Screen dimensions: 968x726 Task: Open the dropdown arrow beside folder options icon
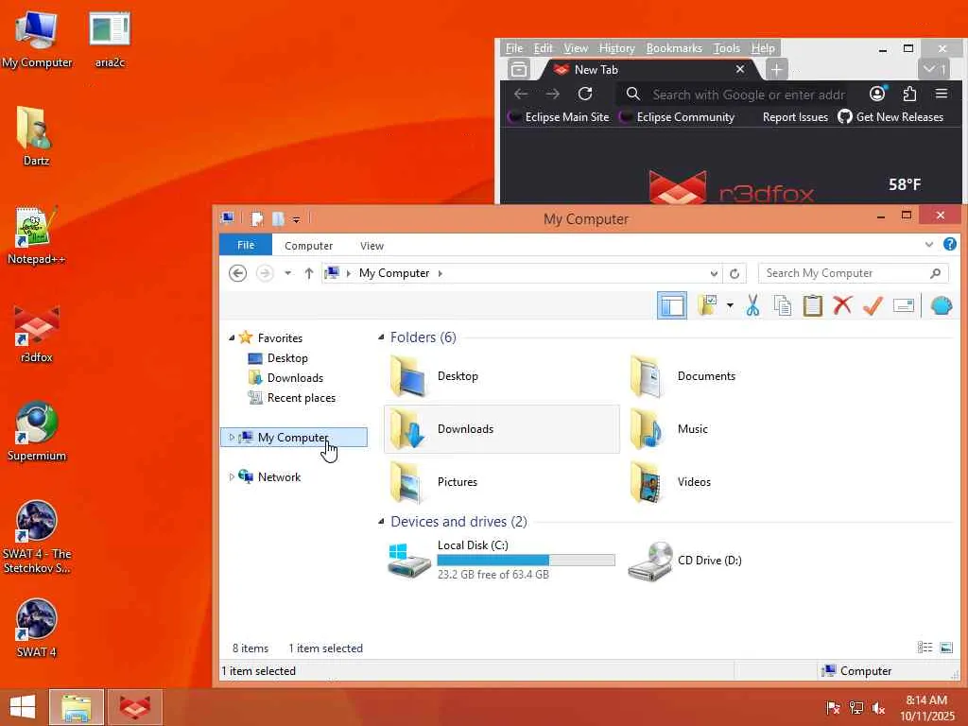click(730, 305)
